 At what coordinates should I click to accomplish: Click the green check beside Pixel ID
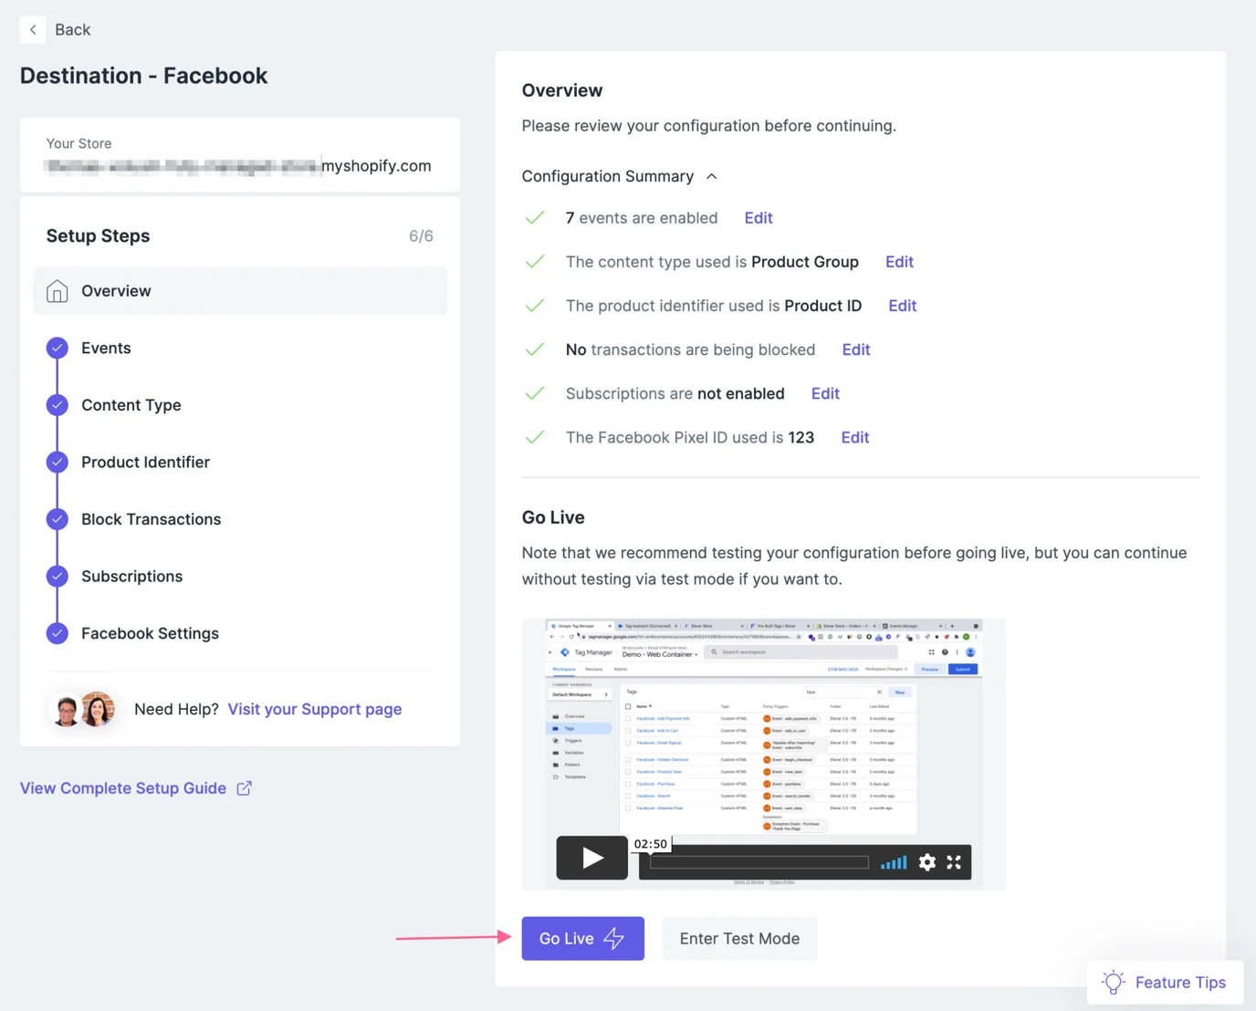coord(535,437)
